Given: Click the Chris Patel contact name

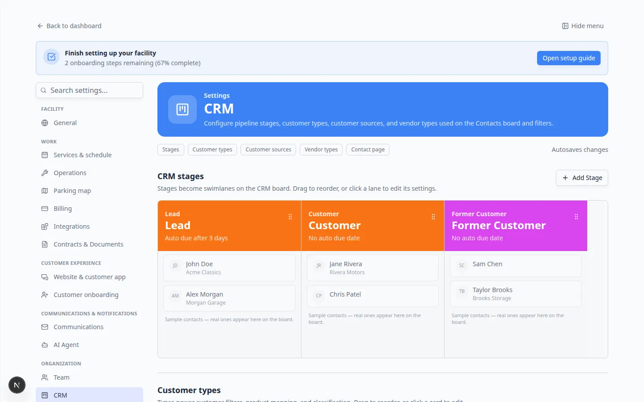Looking at the screenshot, I should 345,294.
